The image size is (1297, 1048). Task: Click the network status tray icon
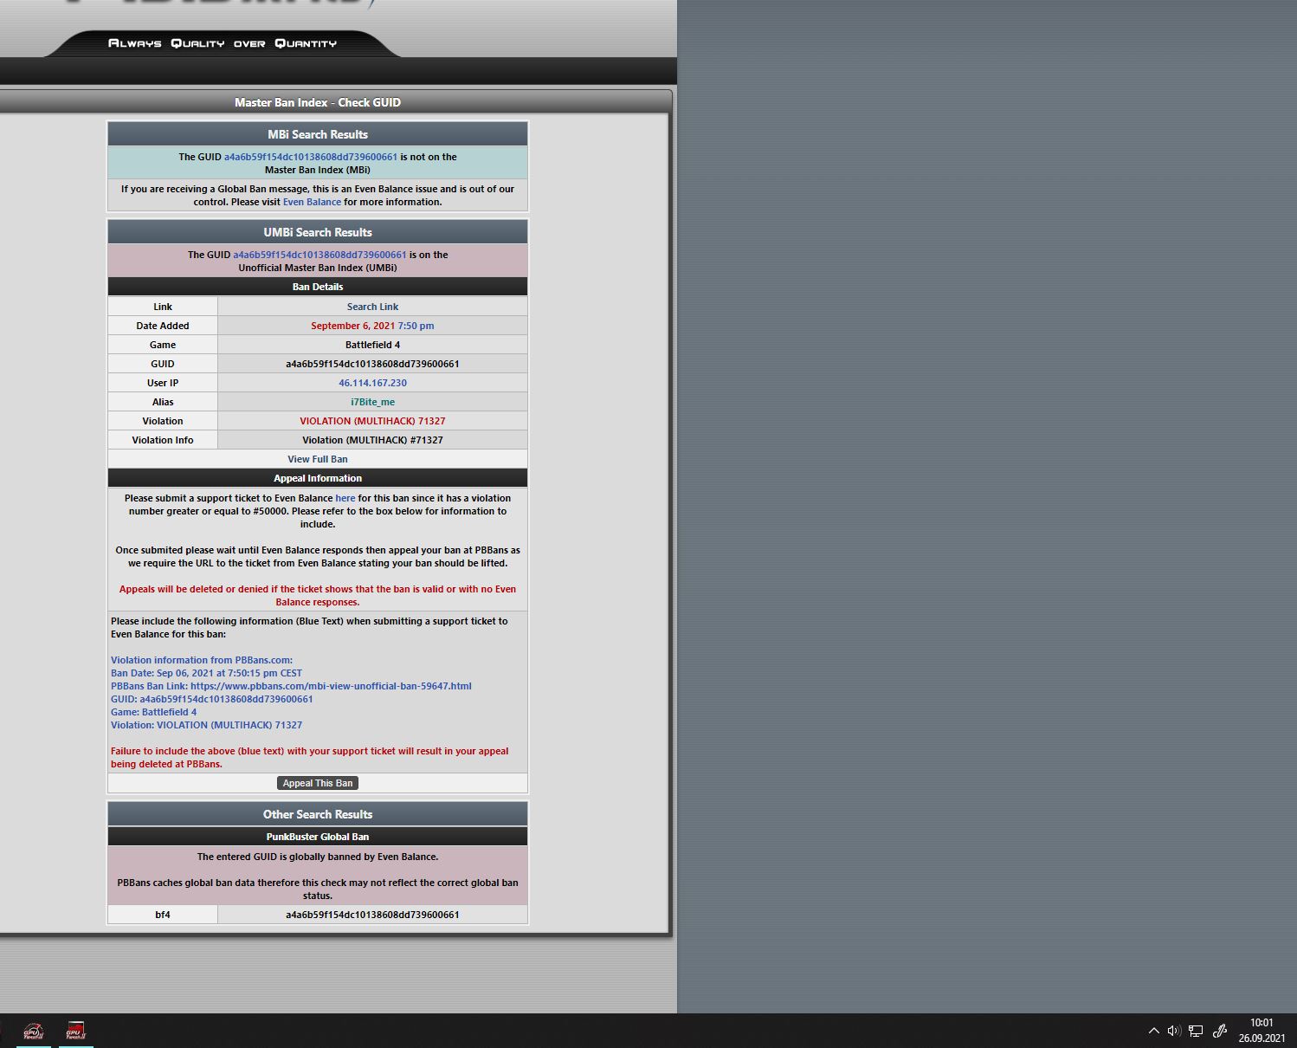click(1196, 1031)
